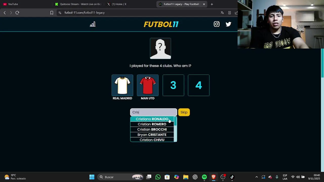Open Brave browser from the taskbar
Viewport: 324px width, 182px height.
coord(214,177)
